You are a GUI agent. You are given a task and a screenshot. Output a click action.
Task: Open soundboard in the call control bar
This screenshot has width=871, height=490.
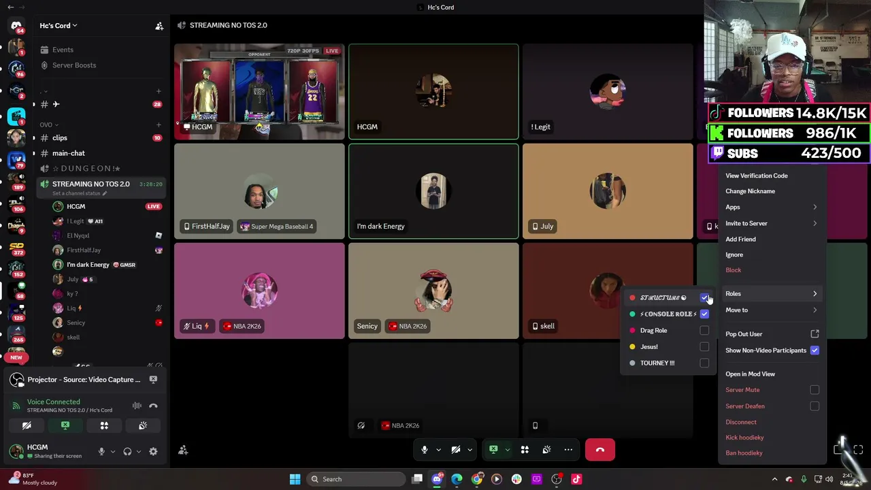coord(546,450)
